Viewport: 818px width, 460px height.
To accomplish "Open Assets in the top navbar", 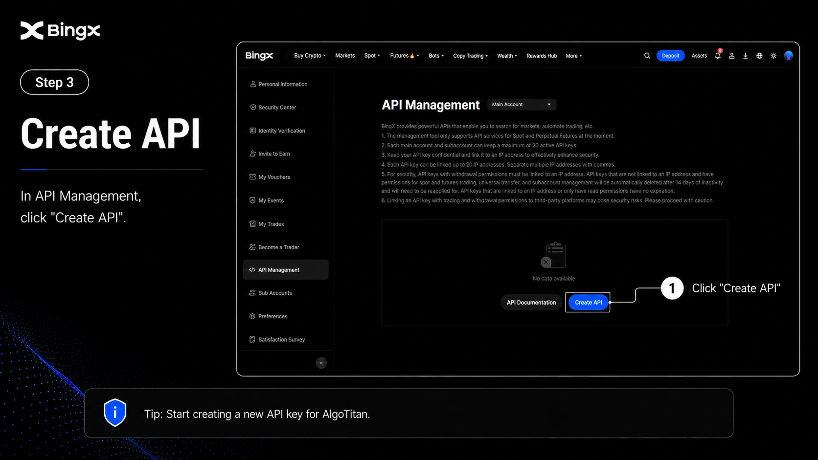I will (x=699, y=56).
